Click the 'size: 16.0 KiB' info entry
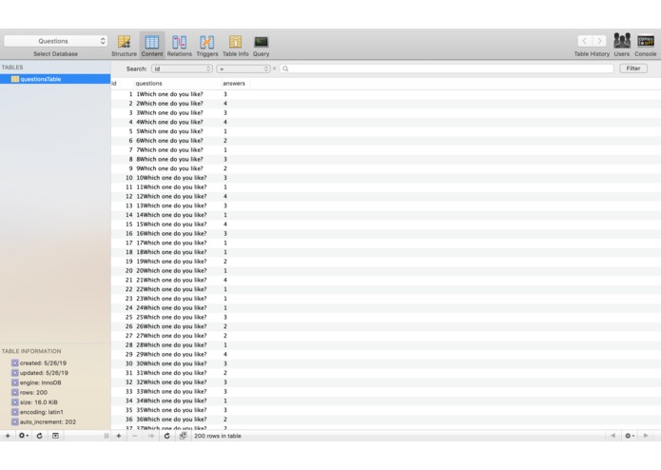This screenshot has width=661, height=470. (34, 402)
